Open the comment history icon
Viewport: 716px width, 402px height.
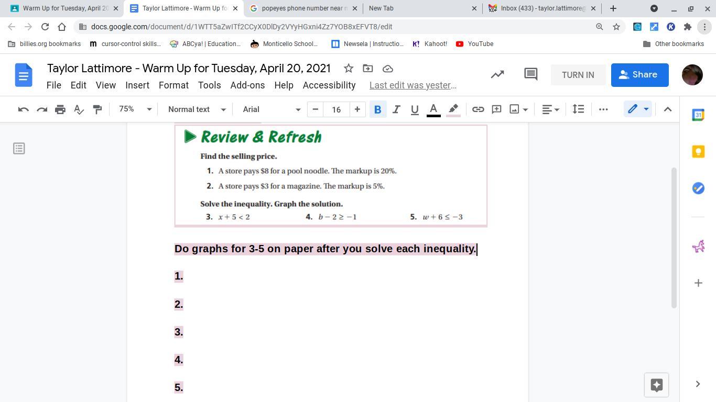(530, 74)
